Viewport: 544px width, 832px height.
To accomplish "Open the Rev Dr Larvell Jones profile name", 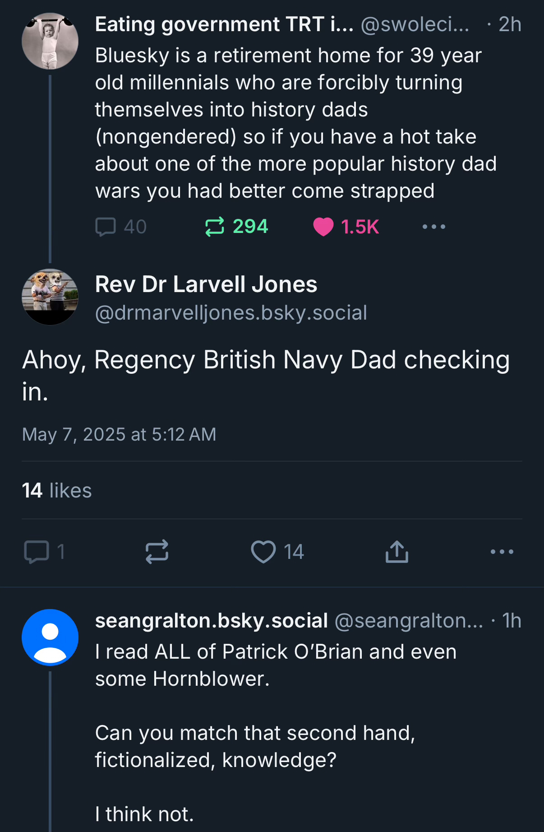I will point(206,284).
